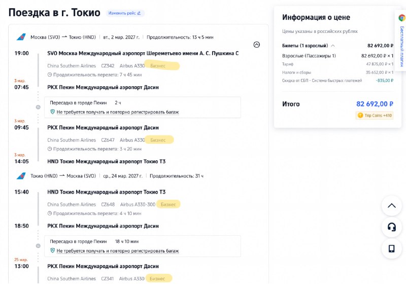Collapse the Билеты (1 взрослый) price breakdown chevron
The image size is (406, 295).
pyautogui.click(x=333, y=46)
